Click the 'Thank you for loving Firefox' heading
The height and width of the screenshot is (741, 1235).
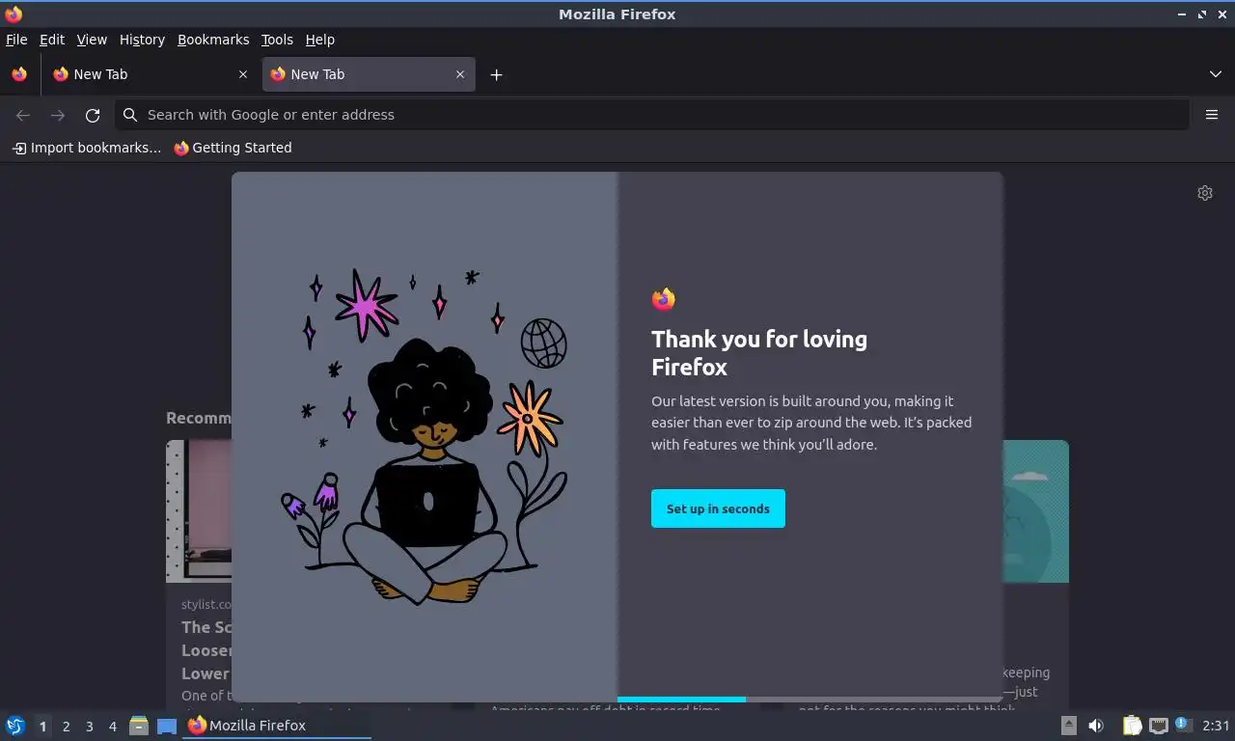(x=759, y=352)
